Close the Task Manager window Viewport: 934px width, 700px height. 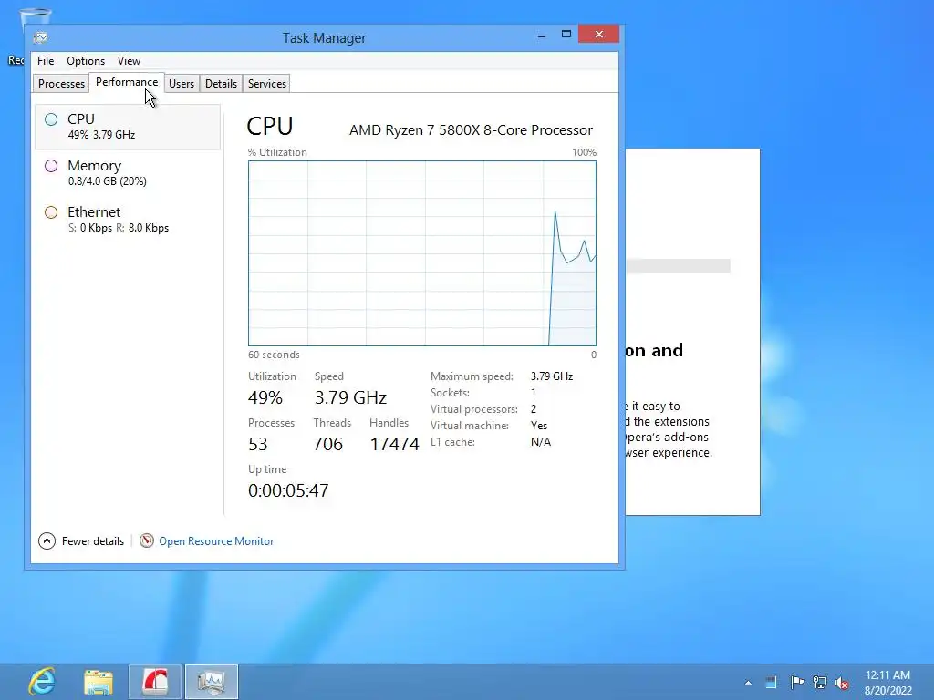coord(598,34)
